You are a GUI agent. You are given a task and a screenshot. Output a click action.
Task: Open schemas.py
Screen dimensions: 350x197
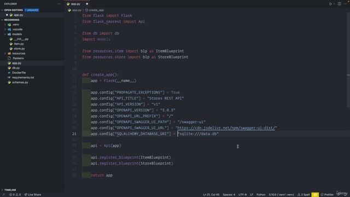point(20,83)
